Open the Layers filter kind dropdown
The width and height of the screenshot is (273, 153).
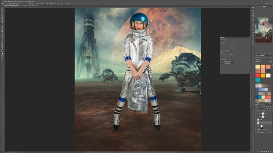pyautogui.click(x=258, y=107)
